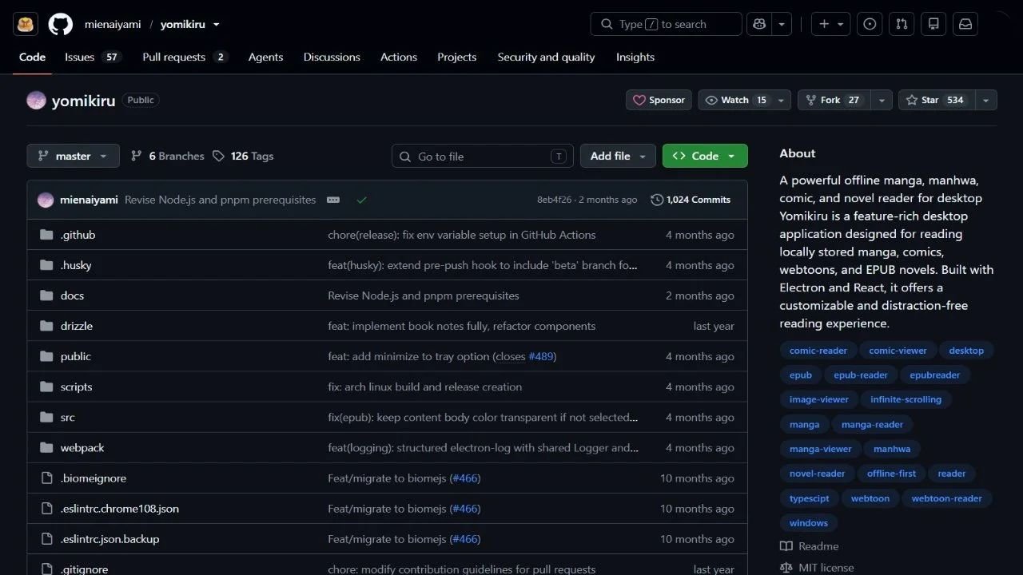Image resolution: width=1023 pixels, height=575 pixels.
Task: Open the notifications inbox icon
Action: coord(965,24)
